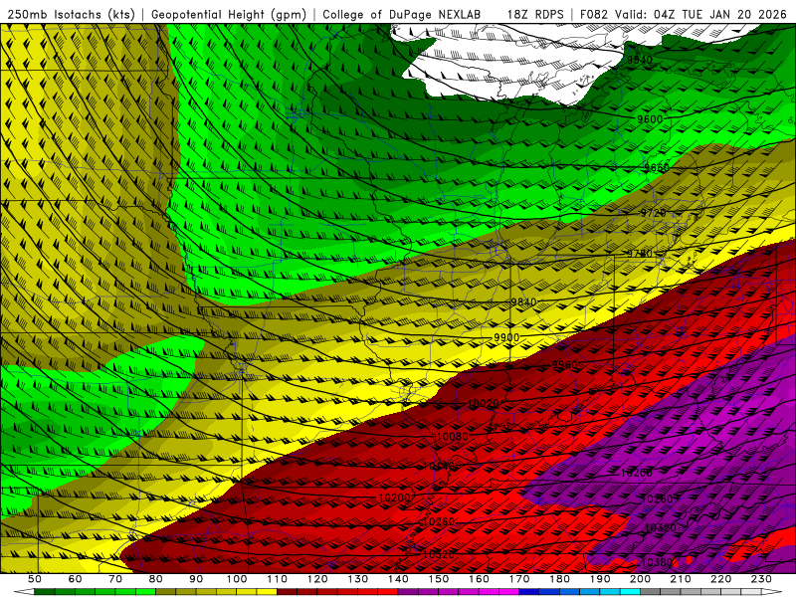Click the 130 value on the color scale

pos(358,579)
